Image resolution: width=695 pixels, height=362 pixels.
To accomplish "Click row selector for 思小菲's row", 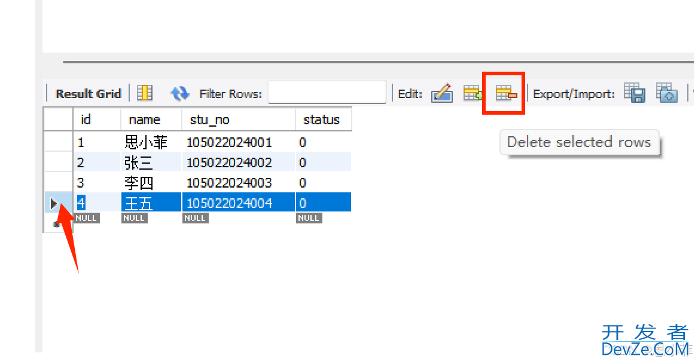I will point(58,142).
